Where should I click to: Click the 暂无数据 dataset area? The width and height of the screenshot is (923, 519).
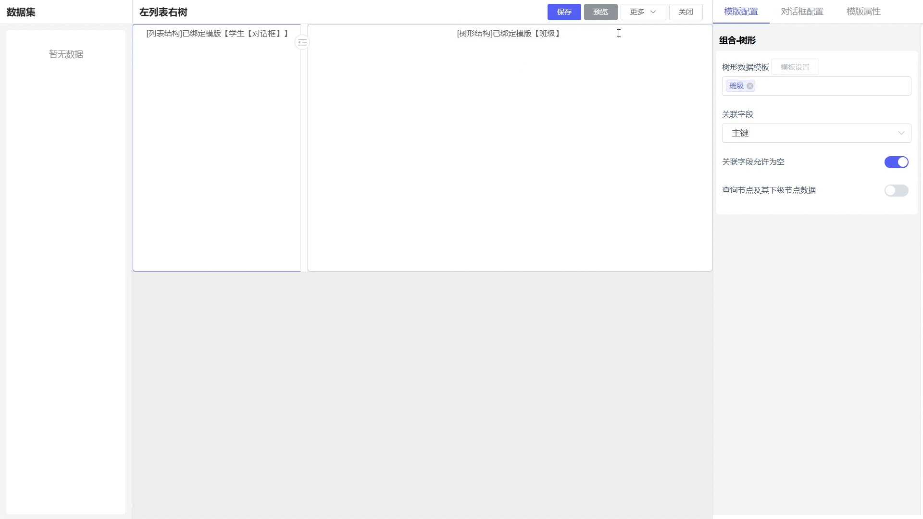pos(66,54)
